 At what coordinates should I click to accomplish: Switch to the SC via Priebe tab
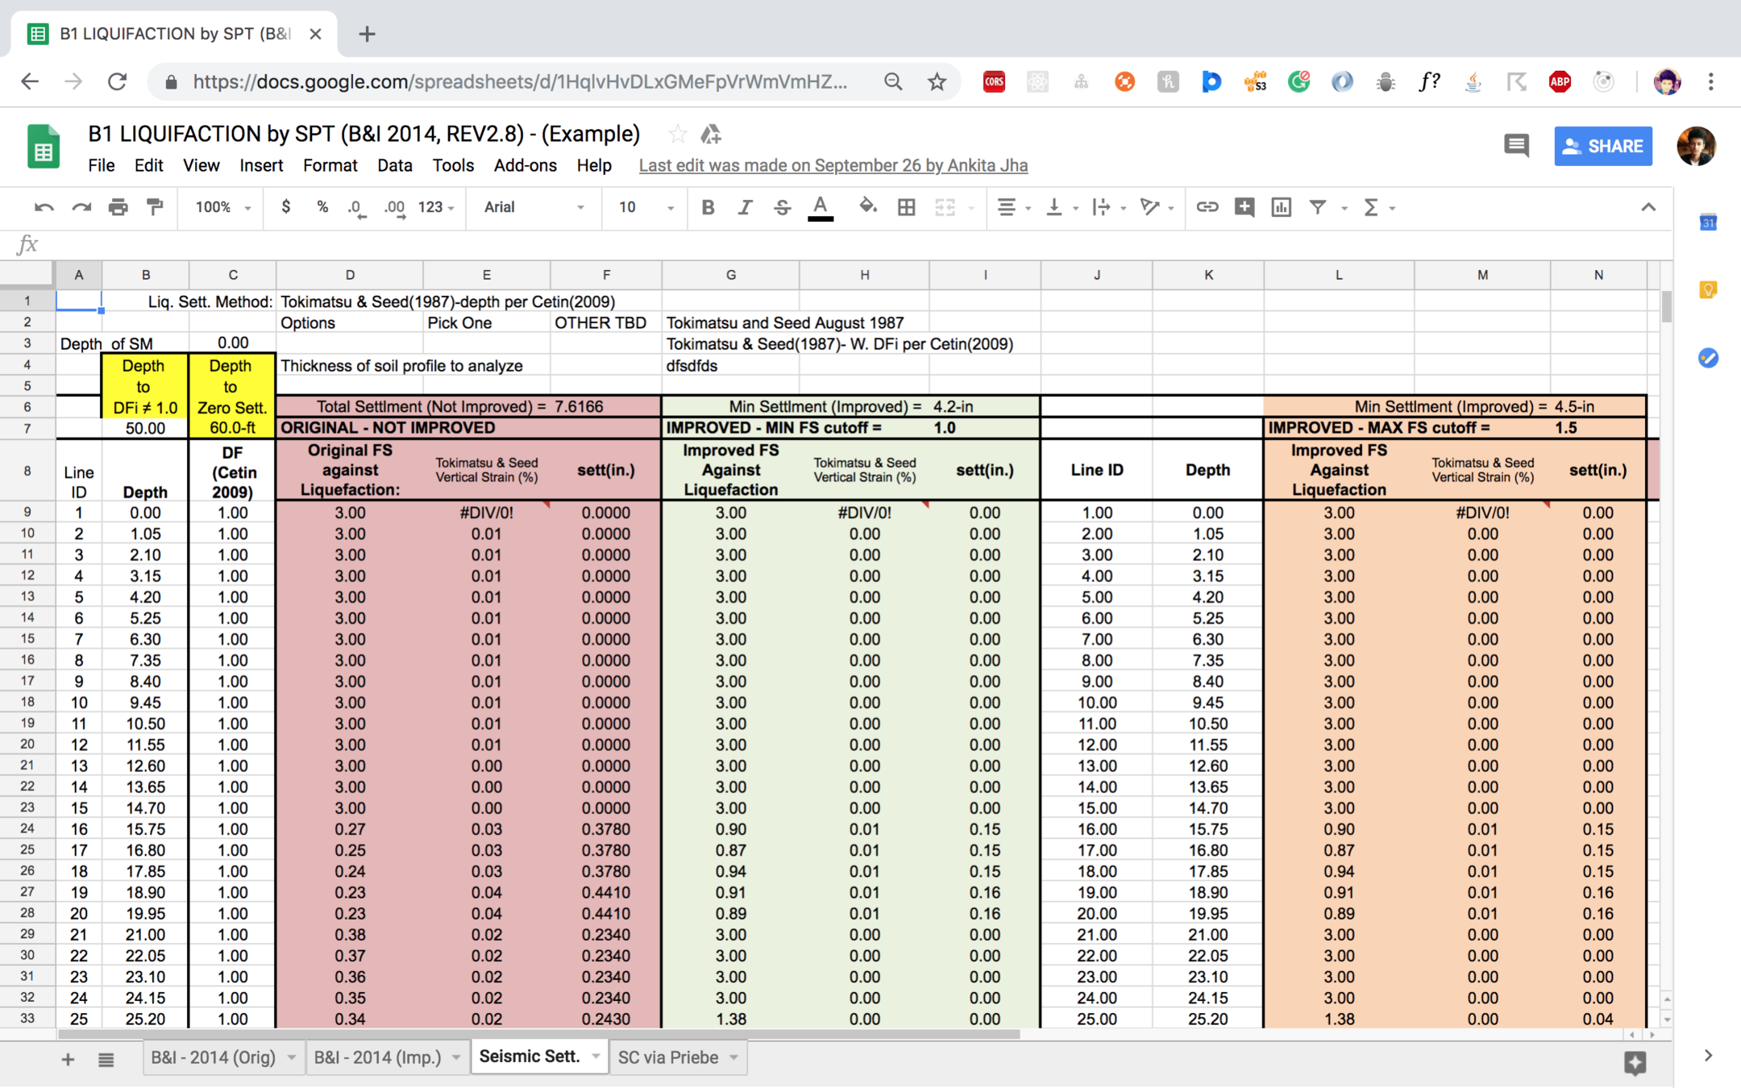coord(667,1057)
